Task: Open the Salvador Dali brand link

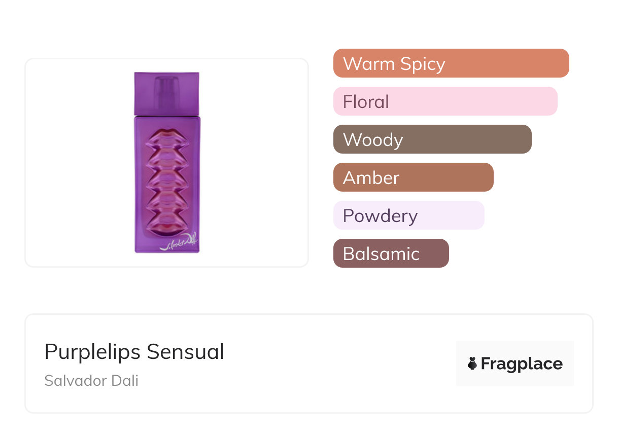Action: [x=91, y=381]
